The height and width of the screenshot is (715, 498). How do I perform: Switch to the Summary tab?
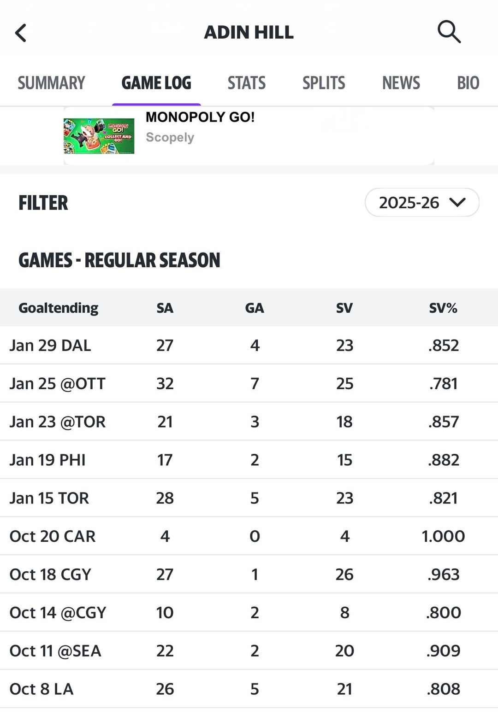click(x=51, y=83)
